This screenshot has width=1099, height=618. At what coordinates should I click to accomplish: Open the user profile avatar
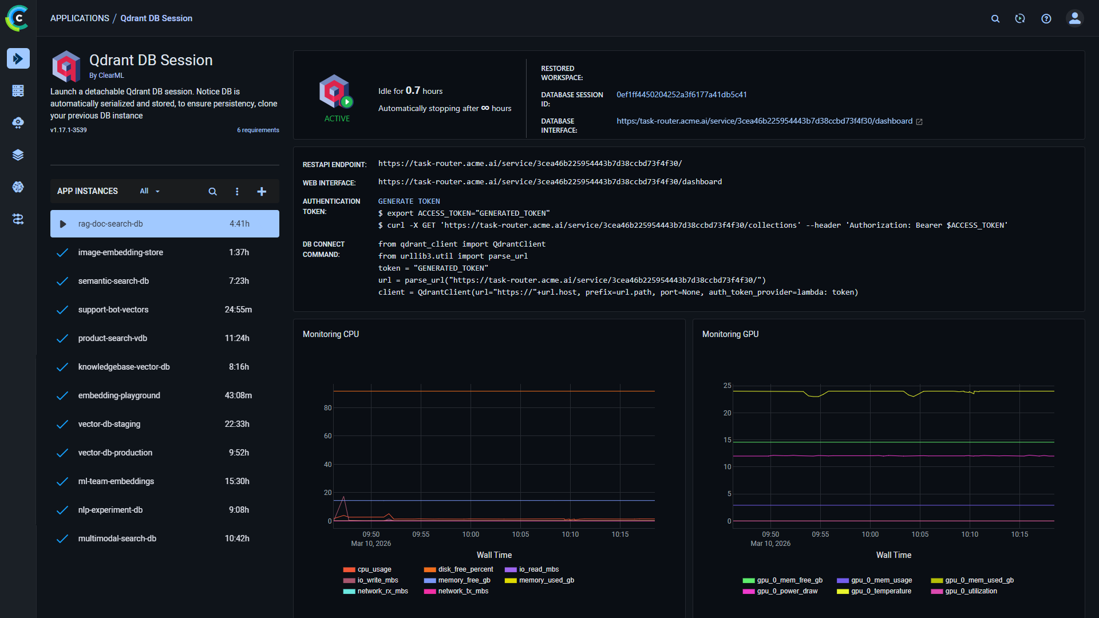click(1075, 18)
